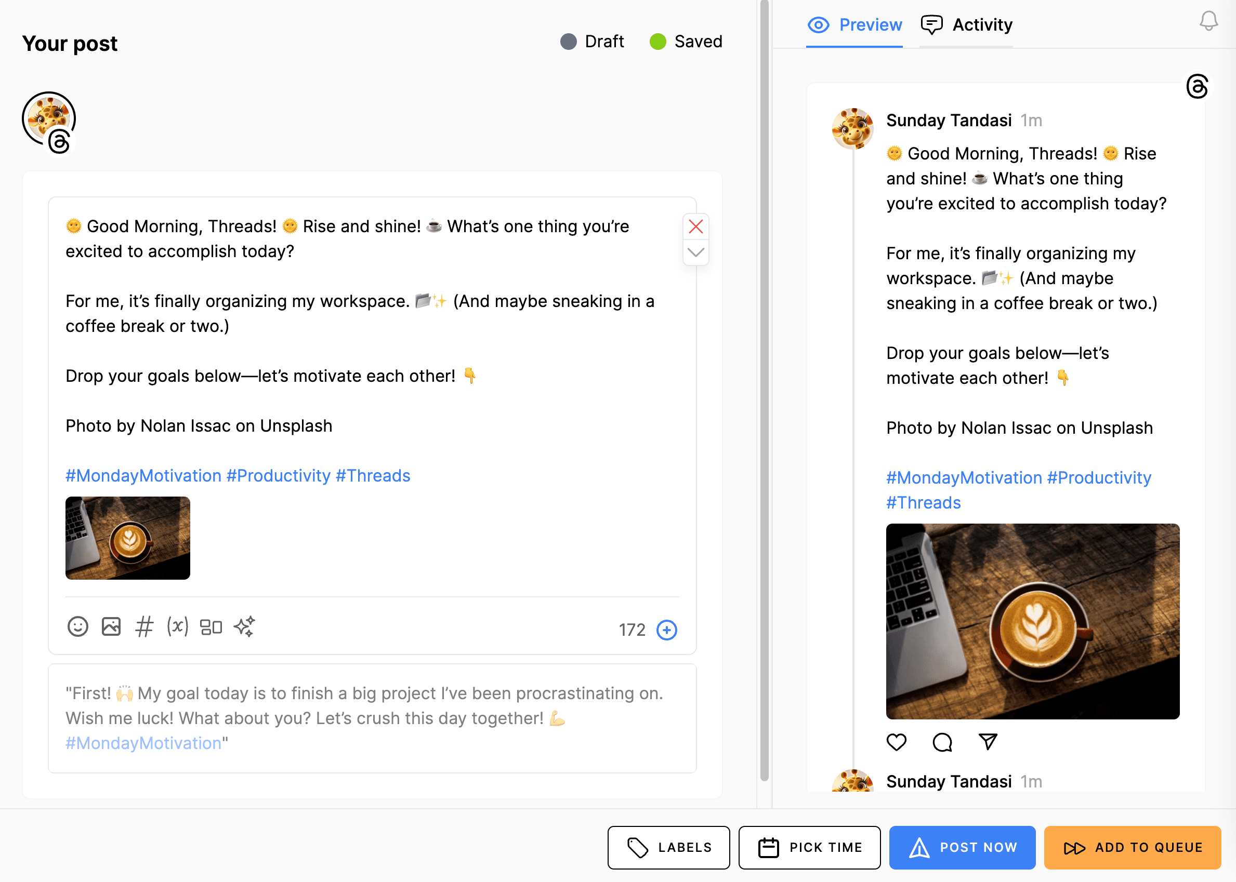Like the previewed post with the heart

(x=897, y=742)
